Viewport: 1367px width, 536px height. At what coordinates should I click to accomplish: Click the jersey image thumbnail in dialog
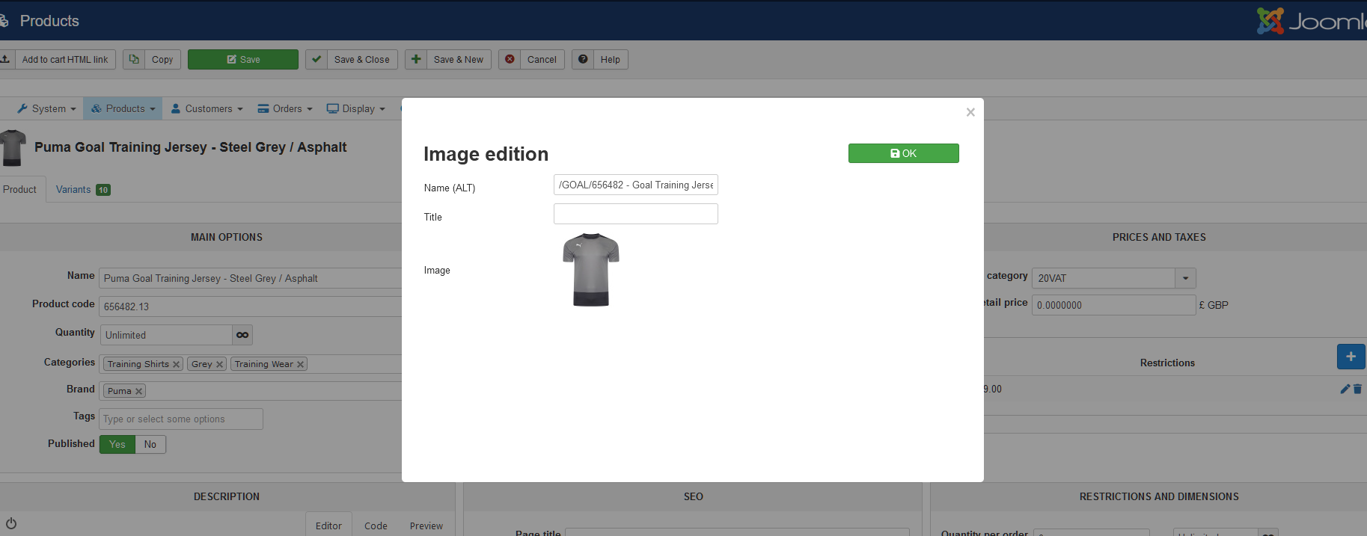591,270
